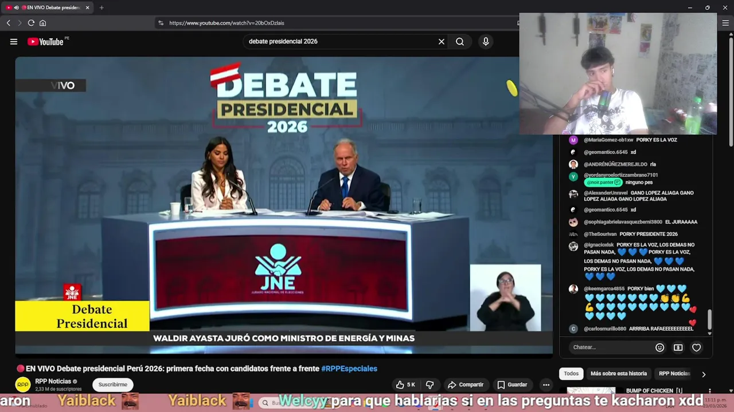Viewport: 734px width, 412px height.
Task: Open @yordanyroelortizzambrano7101 chat author name
Action: pos(620,175)
